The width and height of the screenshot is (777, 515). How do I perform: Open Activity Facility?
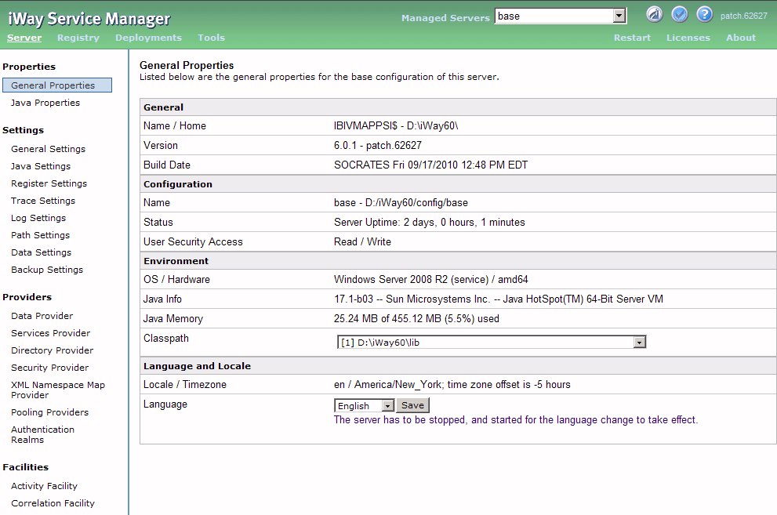44,486
